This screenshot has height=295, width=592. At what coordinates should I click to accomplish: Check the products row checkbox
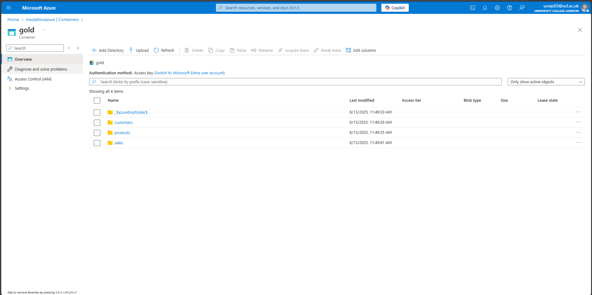(97, 133)
